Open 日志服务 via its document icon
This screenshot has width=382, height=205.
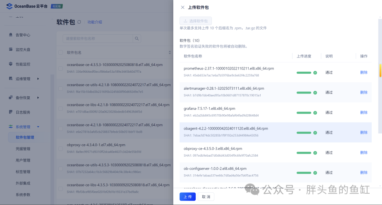(x=11, y=112)
